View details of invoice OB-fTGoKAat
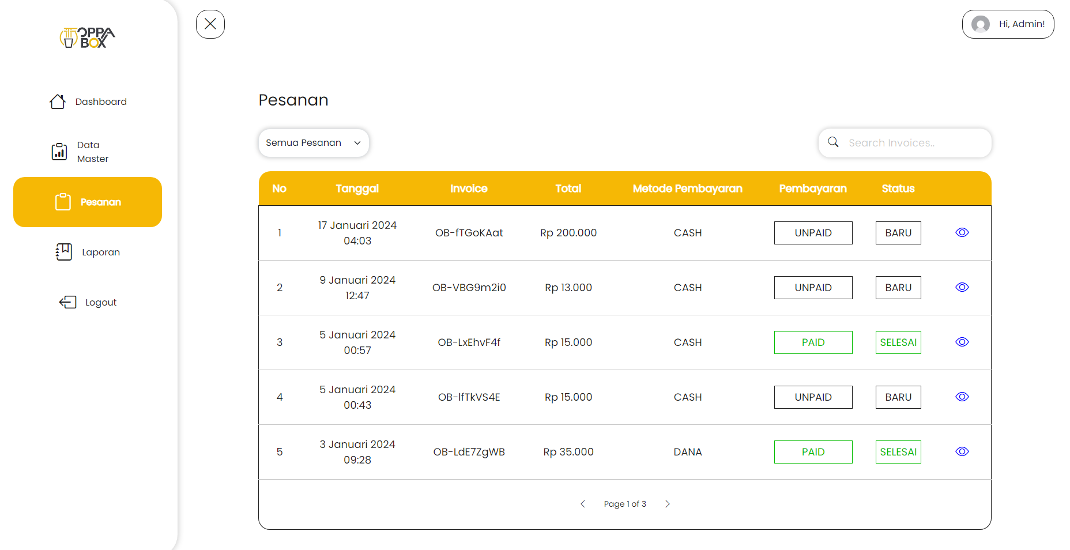Image resolution: width=1070 pixels, height=550 pixels. (x=962, y=232)
